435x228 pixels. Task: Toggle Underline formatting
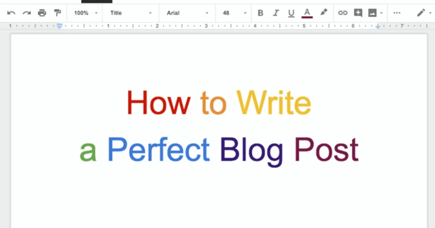(291, 13)
